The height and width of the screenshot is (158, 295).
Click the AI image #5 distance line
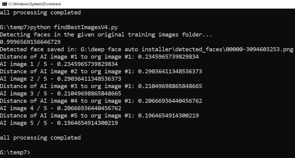pyautogui.click(x=99, y=116)
